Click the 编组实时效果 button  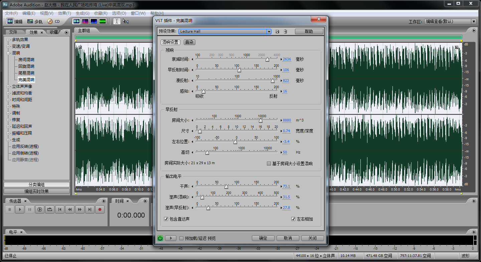(x=37, y=191)
